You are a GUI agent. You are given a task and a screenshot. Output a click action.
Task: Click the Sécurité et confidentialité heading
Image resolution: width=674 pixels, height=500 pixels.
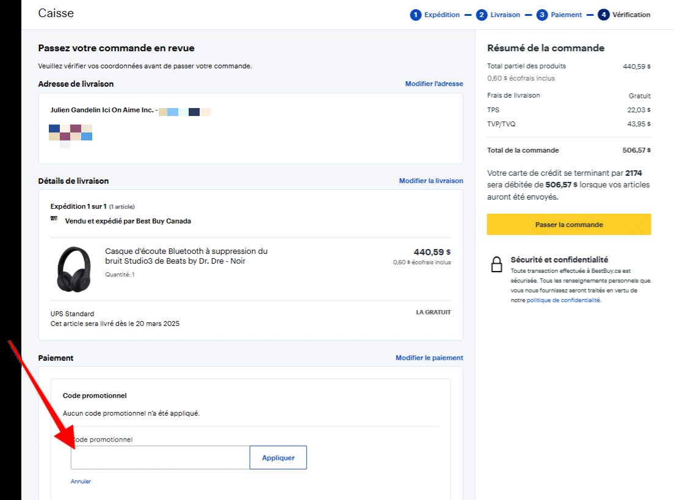pos(559,259)
